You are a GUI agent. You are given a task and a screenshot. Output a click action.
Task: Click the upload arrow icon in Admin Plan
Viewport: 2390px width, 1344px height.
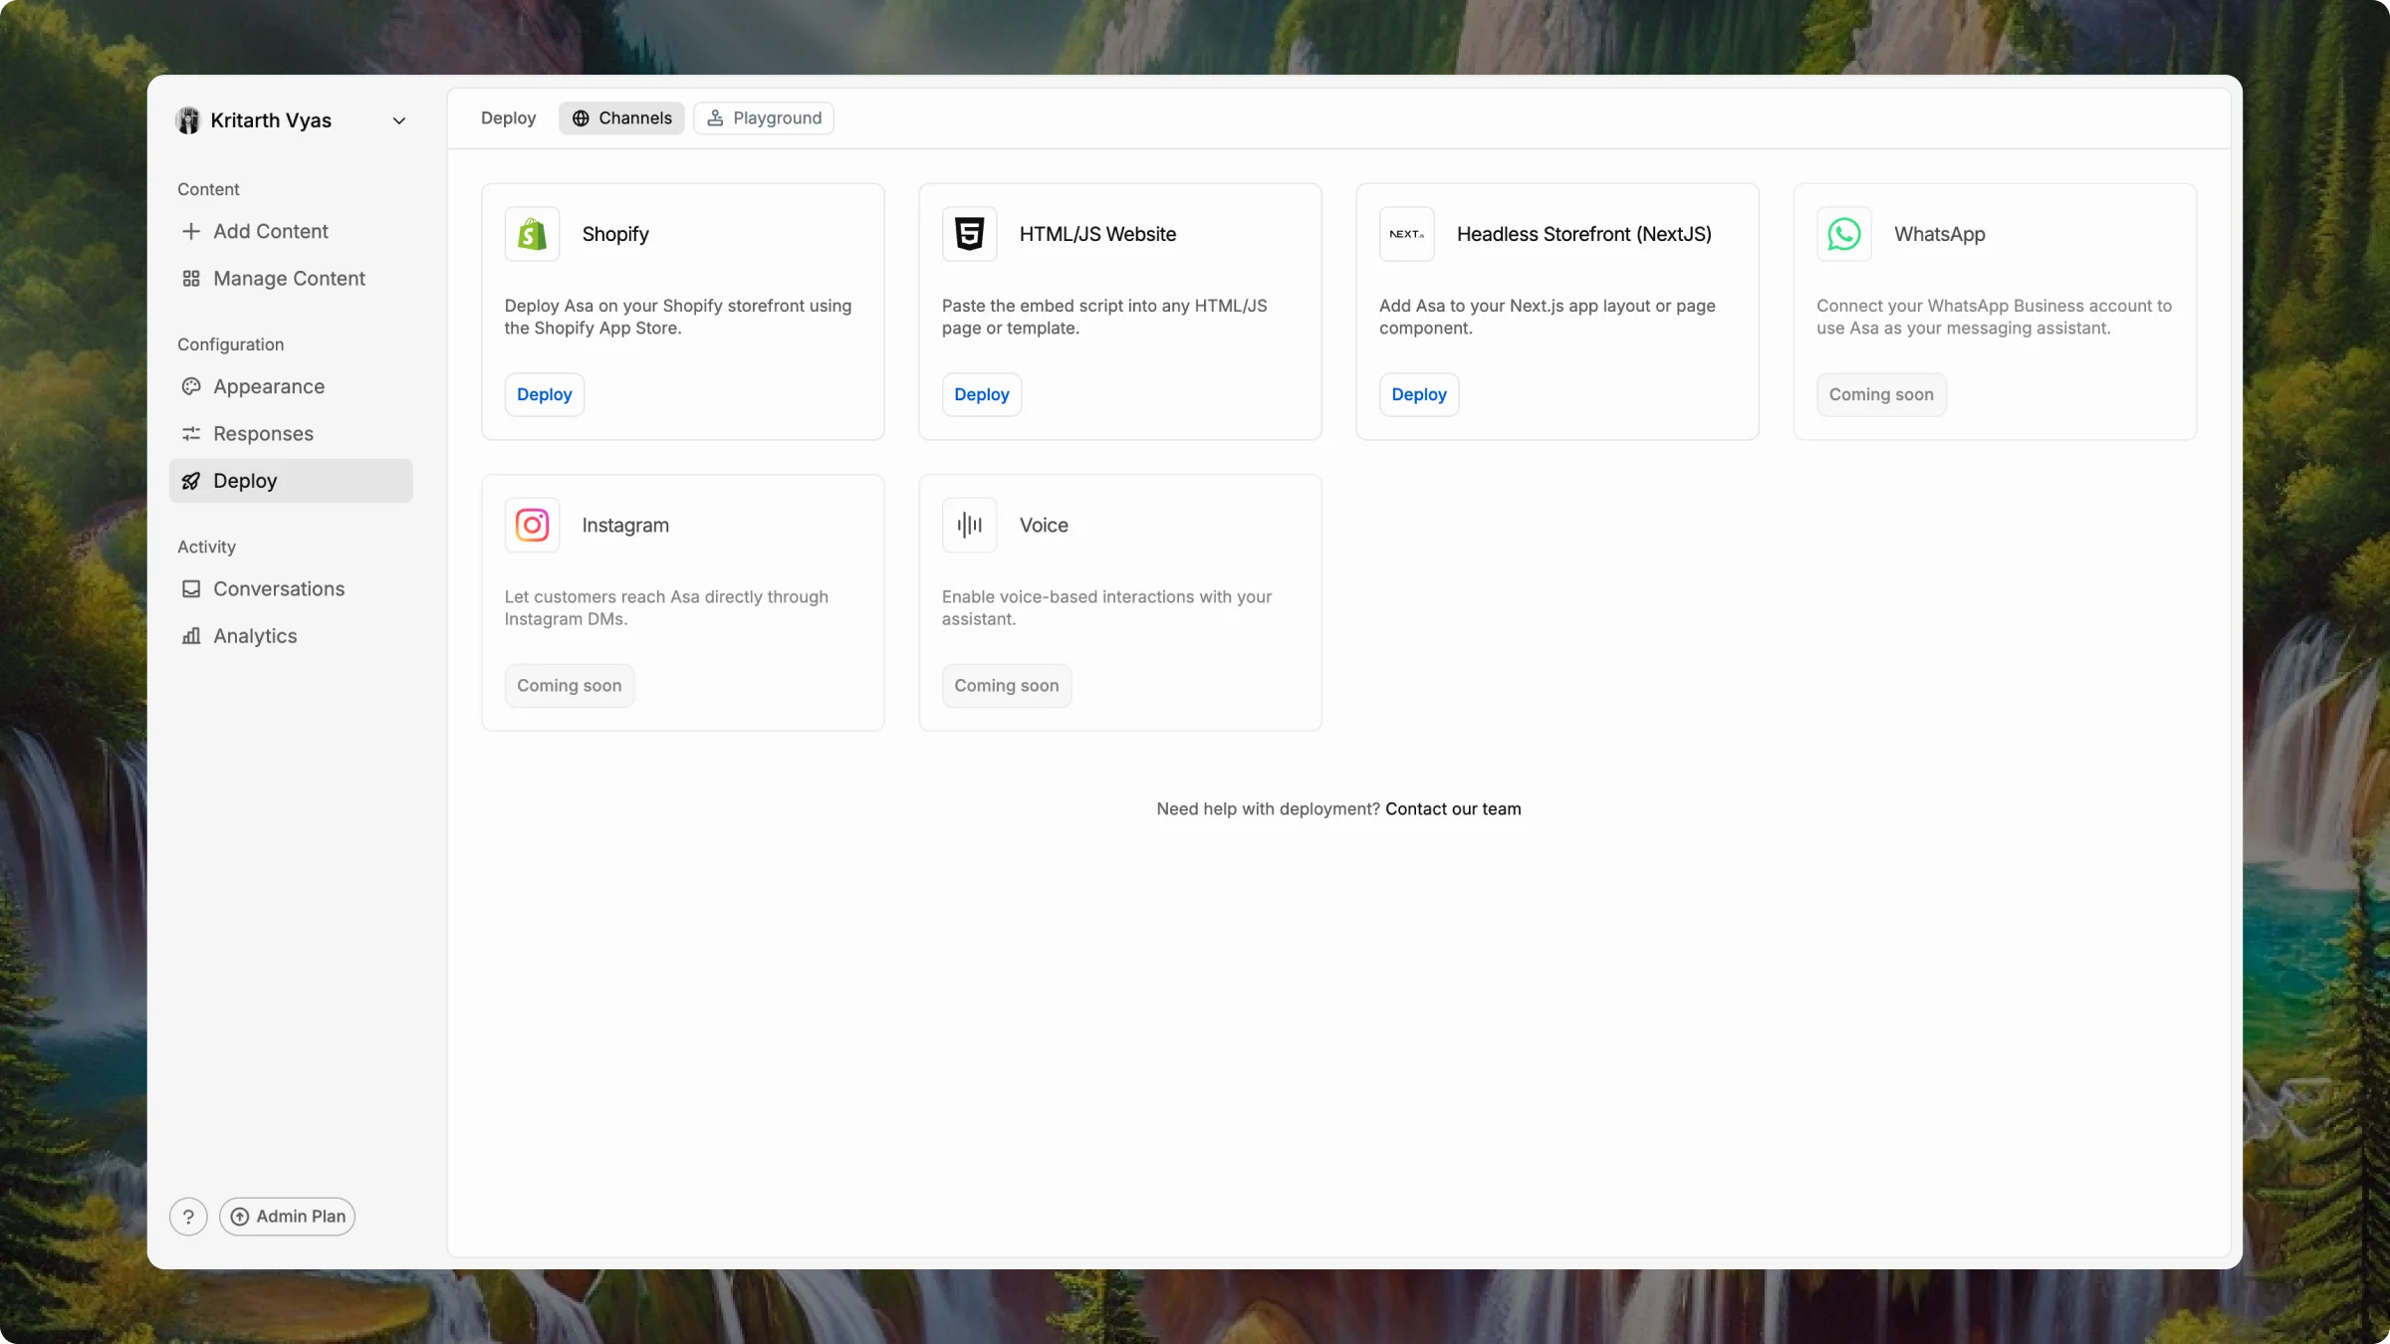click(240, 1217)
